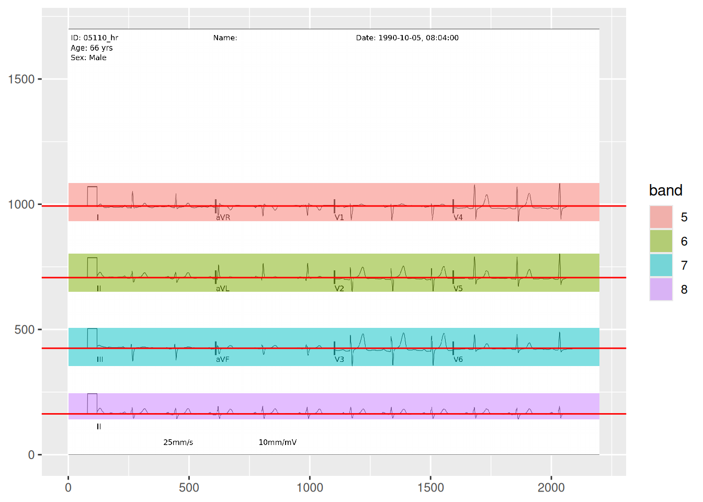The height and width of the screenshot is (502, 703).
Task: Select the aVF lead label
Action: coord(222,360)
